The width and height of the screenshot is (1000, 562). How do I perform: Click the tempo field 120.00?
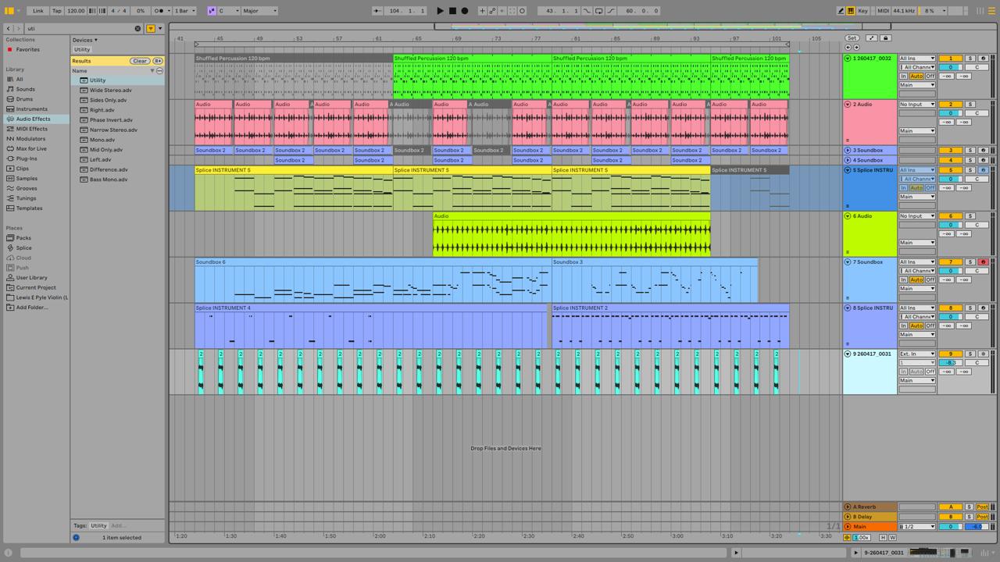tap(76, 11)
